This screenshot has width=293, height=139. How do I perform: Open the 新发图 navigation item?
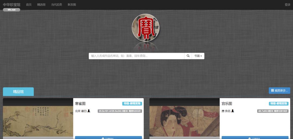(72, 5)
